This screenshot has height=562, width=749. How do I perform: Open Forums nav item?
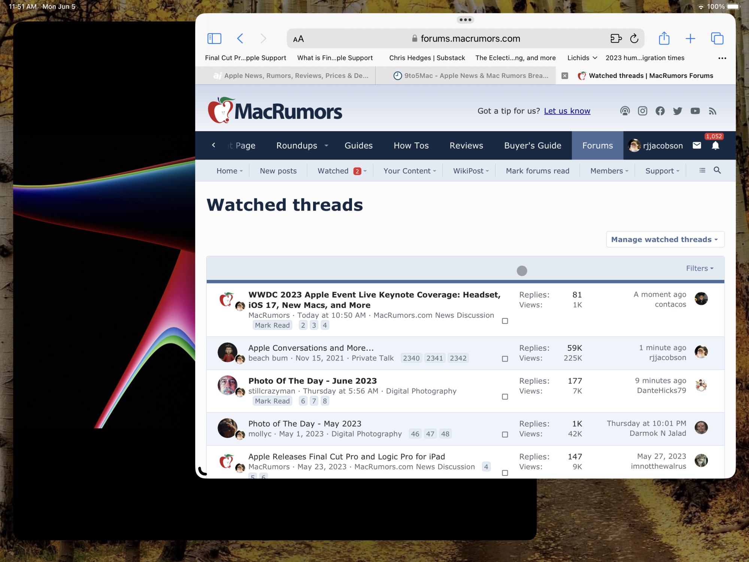tap(597, 145)
